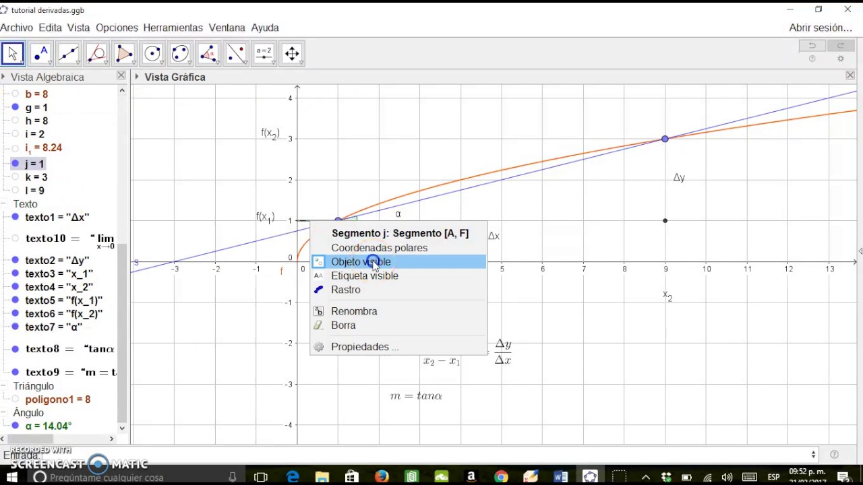Activate the Move Graphics View tool
Screen dimensions: 863x485
point(292,54)
